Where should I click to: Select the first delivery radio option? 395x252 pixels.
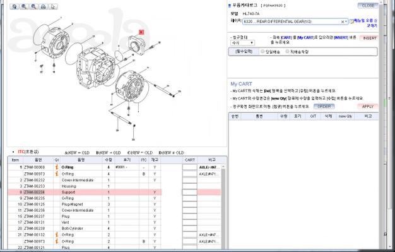(262, 51)
